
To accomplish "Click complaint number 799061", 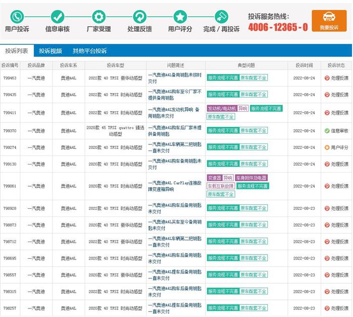I will [x=10, y=186].
